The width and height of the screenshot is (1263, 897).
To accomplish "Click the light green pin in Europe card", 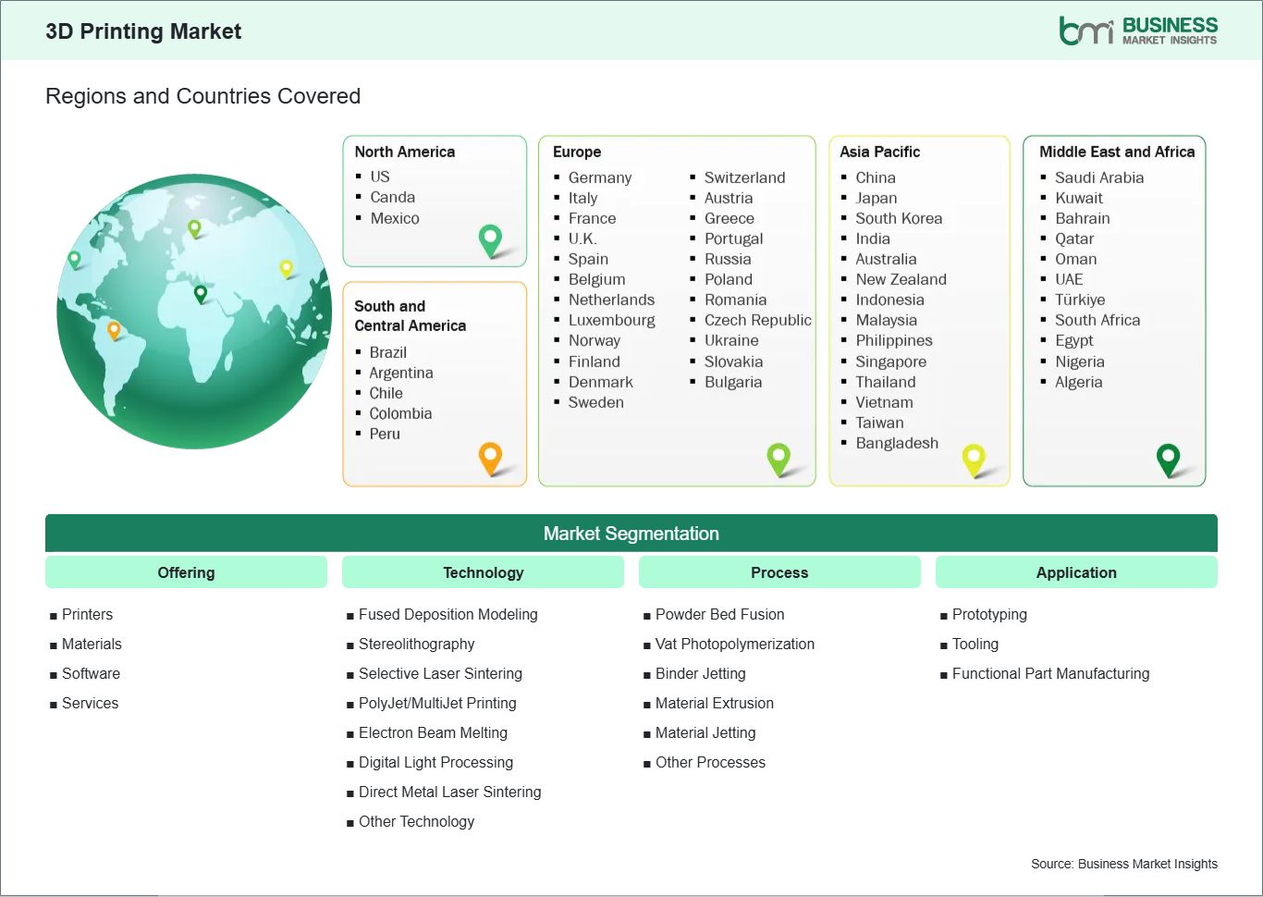I will [x=779, y=457].
